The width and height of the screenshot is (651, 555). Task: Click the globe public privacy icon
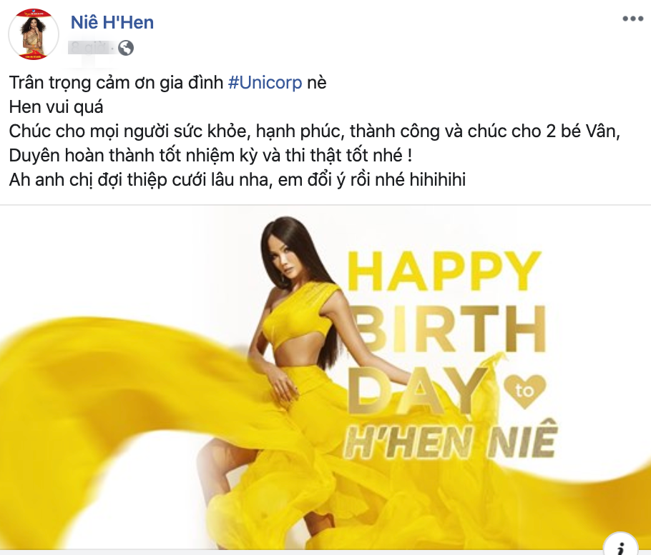126,48
